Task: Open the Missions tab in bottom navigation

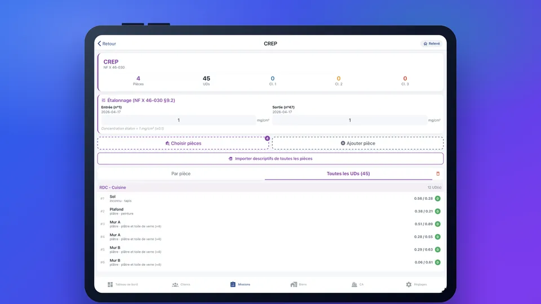Action: 240,284
